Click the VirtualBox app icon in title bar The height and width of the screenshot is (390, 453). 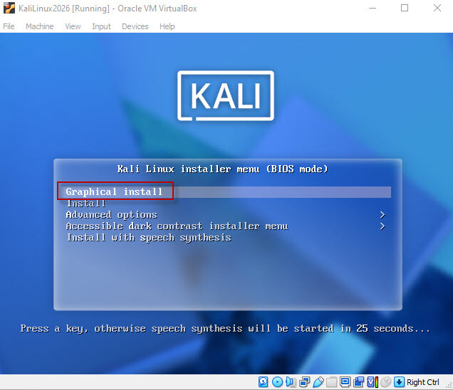click(x=9, y=8)
